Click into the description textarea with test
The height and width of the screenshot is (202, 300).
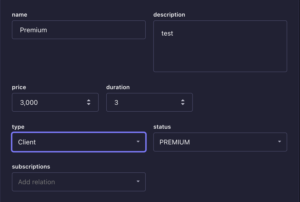pos(220,46)
